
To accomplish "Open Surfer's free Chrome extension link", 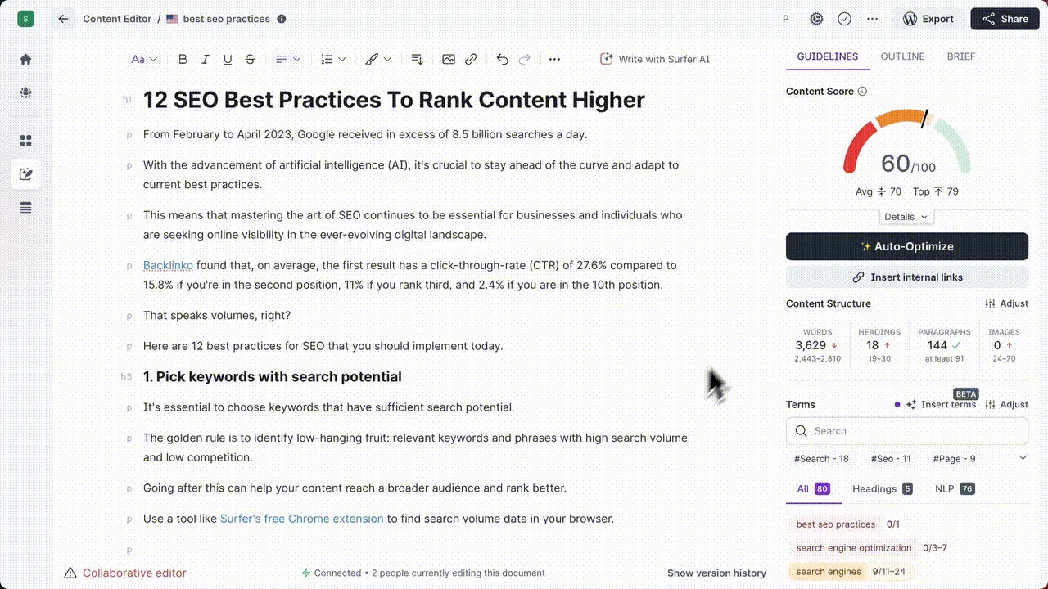I will click(x=301, y=519).
